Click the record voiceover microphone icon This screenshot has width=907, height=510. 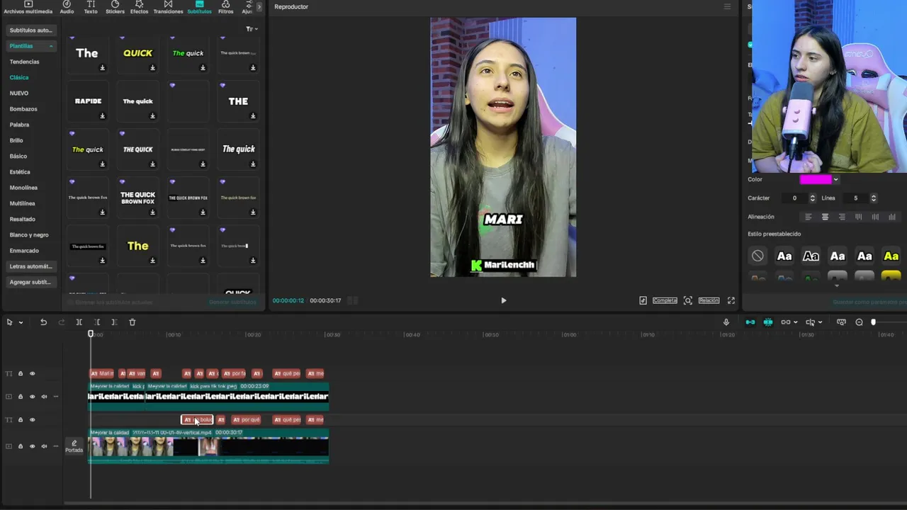point(726,322)
